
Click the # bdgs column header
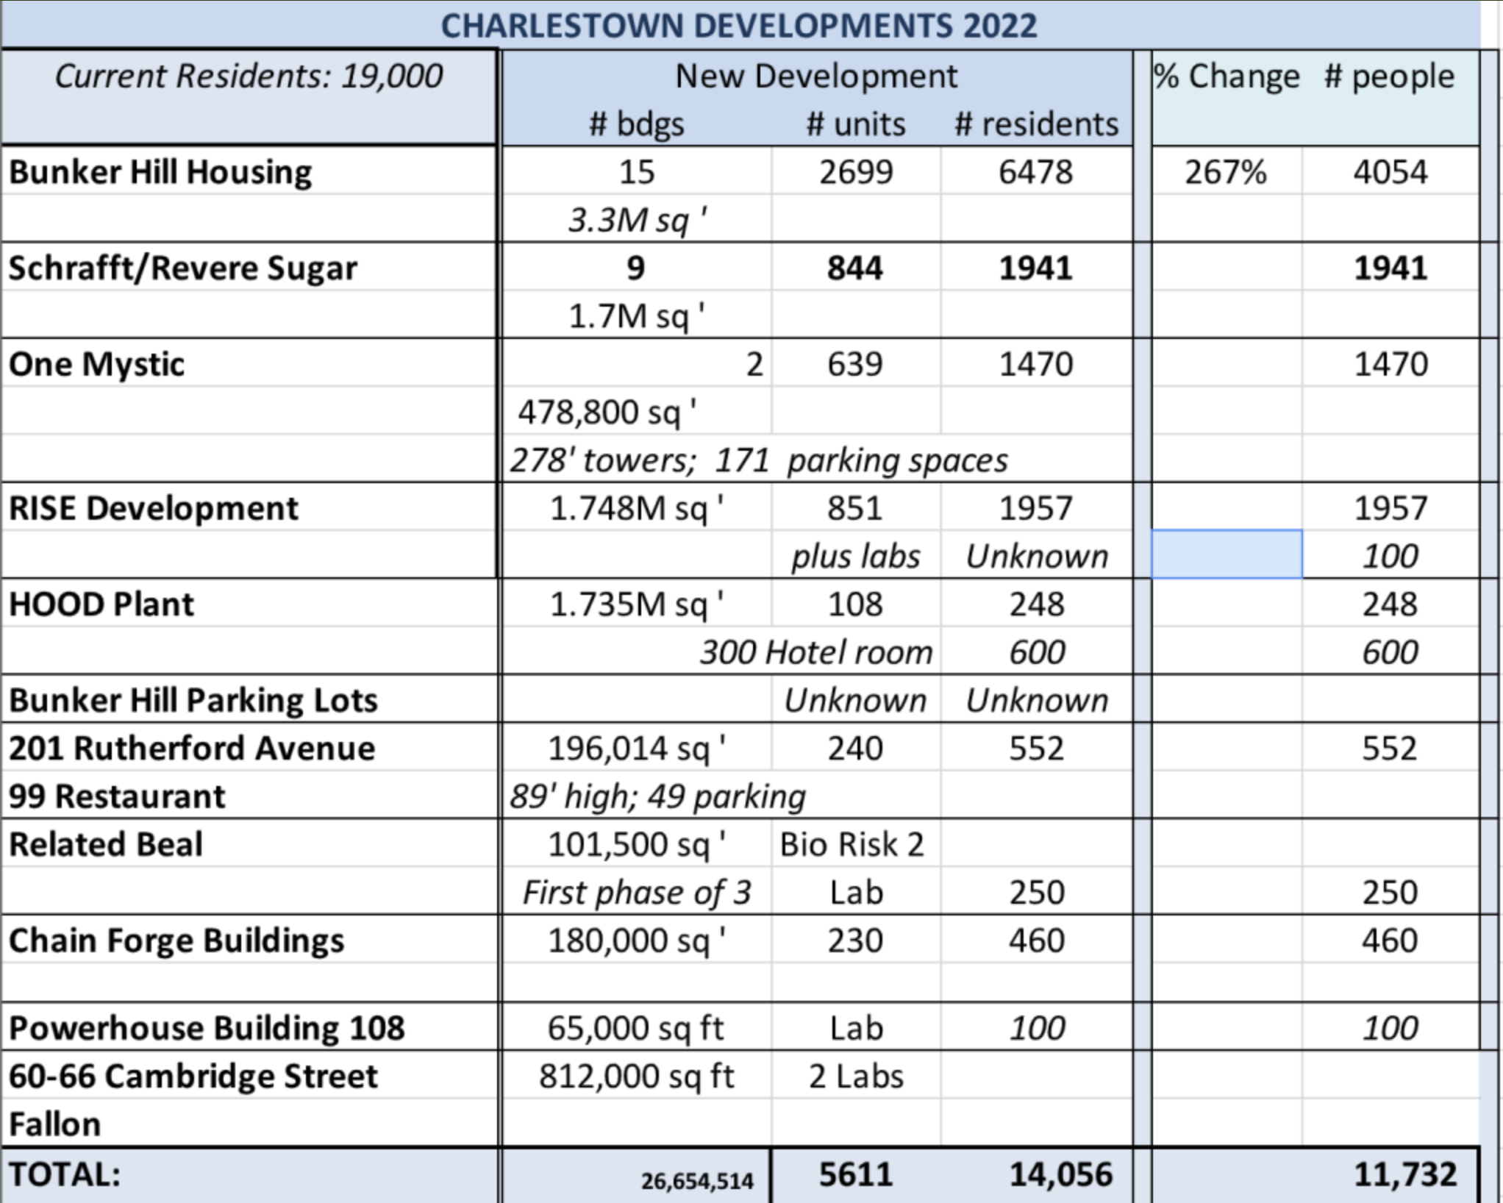tap(636, 124)
